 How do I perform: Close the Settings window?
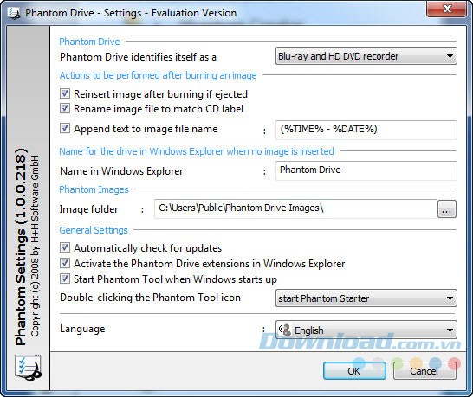coord(447,9)
